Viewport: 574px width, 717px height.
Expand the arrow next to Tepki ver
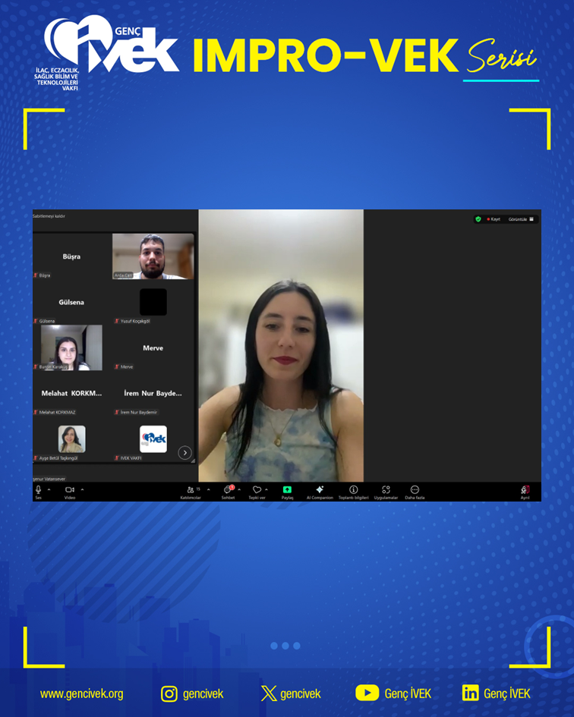point(266,489)
